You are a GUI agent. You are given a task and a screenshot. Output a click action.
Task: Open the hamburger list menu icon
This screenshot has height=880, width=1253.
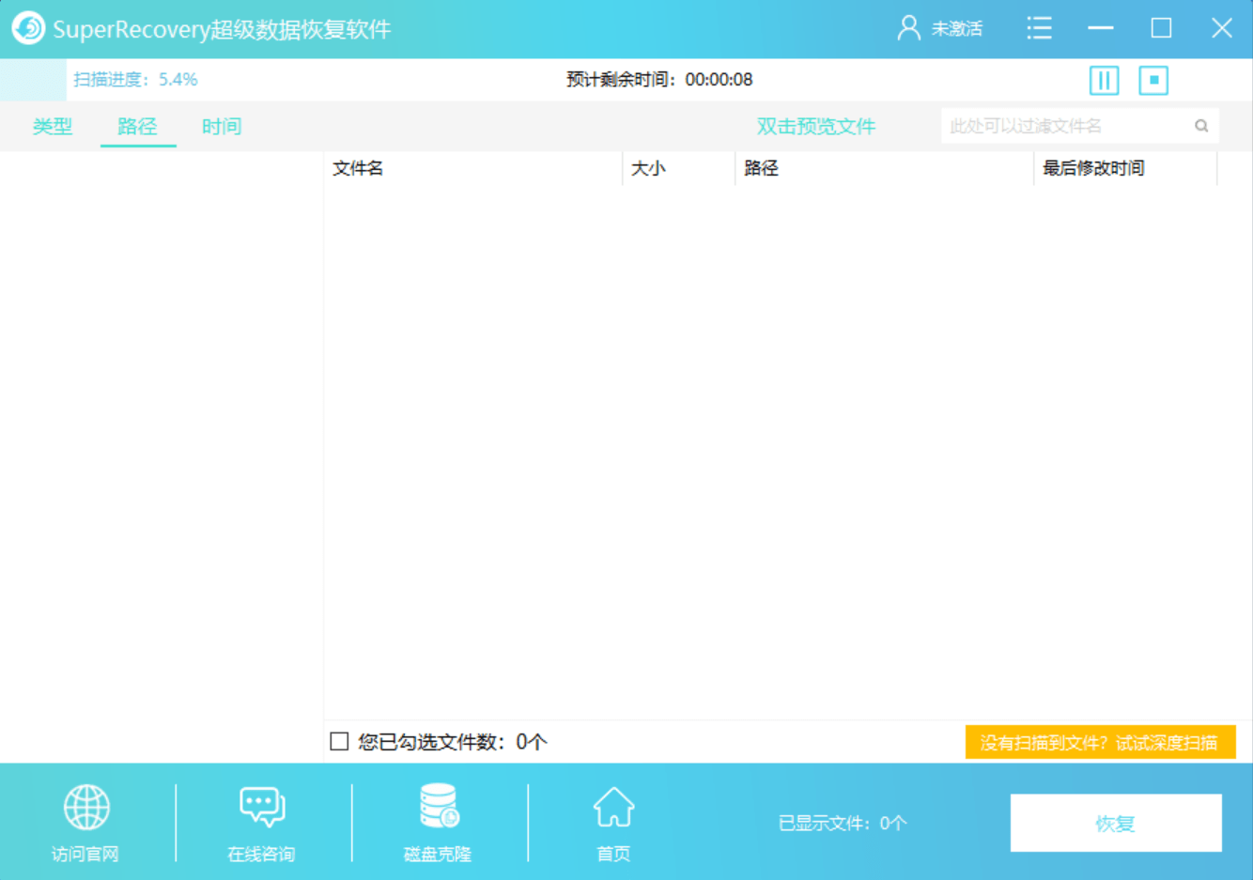[x=1039, y=28]
